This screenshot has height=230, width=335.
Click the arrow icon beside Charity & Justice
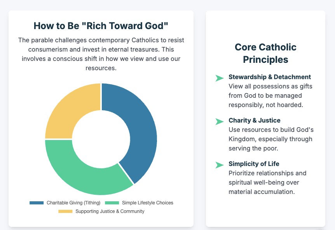220,122
